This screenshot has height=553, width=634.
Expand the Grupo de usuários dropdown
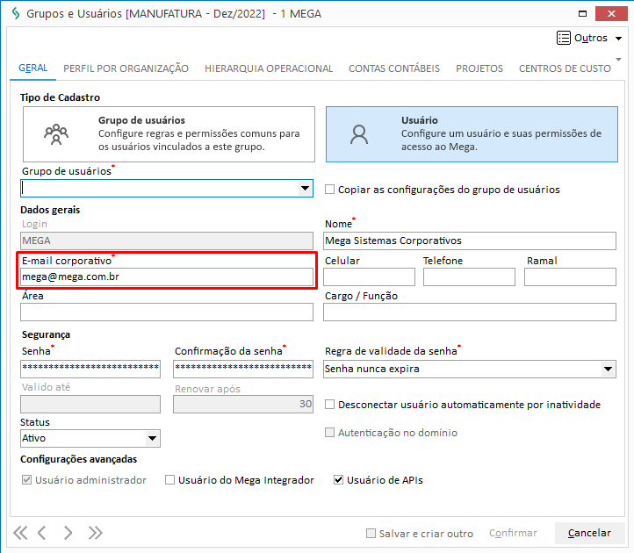(x=305, y=188)
